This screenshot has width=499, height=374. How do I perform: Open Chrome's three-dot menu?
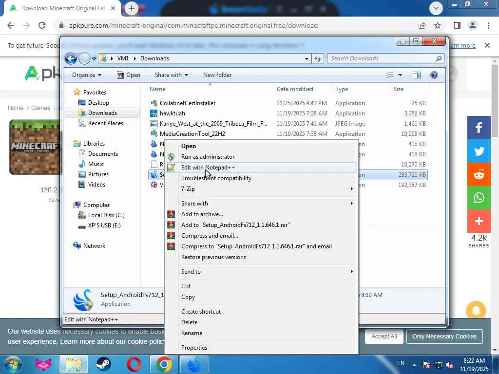488,25
